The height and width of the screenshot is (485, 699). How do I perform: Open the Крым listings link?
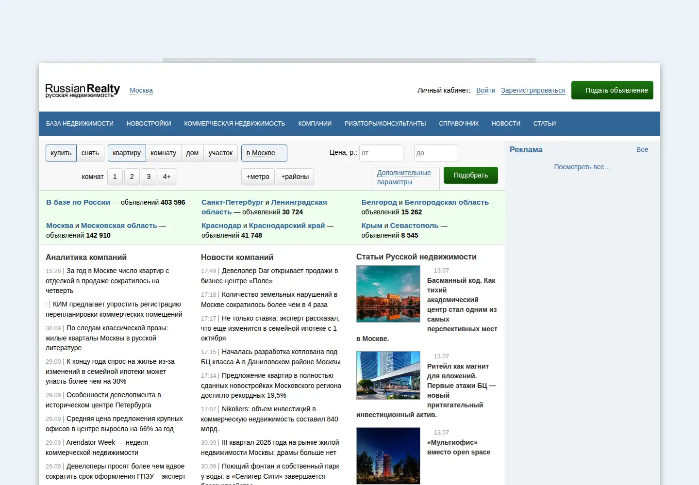point(372,226)
